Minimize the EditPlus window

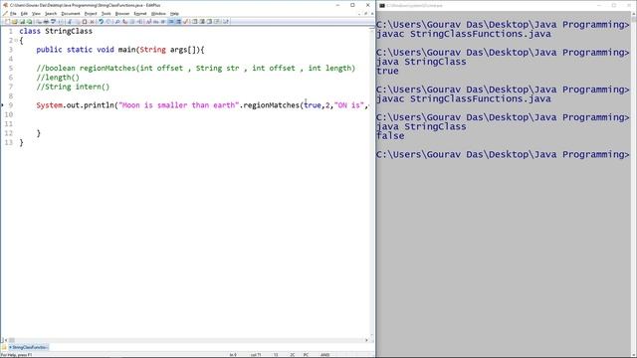click(x=337, y=5)
